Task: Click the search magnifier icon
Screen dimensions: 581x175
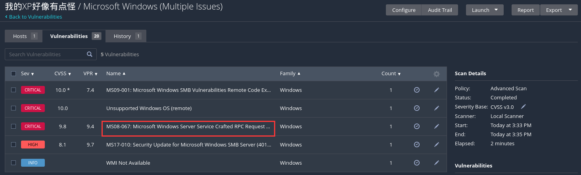Action: pos(90,54)
